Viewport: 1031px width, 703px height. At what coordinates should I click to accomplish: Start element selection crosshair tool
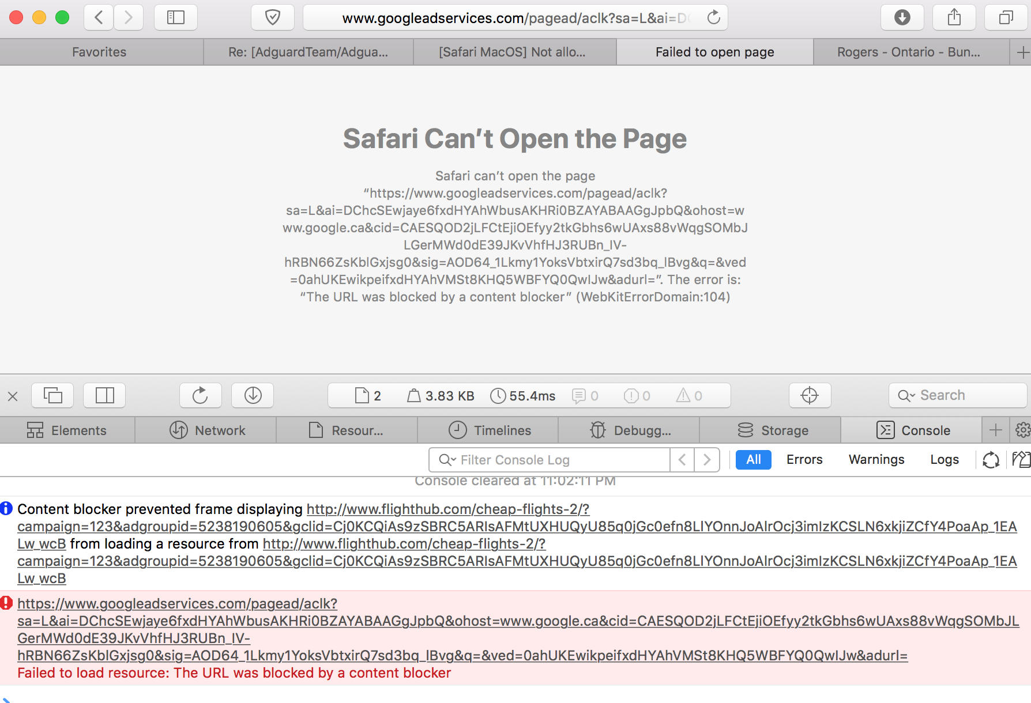coord(810,395)
